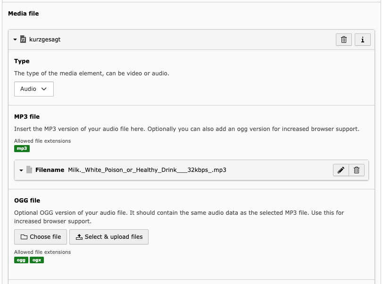Click the Media file heading
Image resolution: width=383 pixels, height=284 pixels.
(24, 13)
